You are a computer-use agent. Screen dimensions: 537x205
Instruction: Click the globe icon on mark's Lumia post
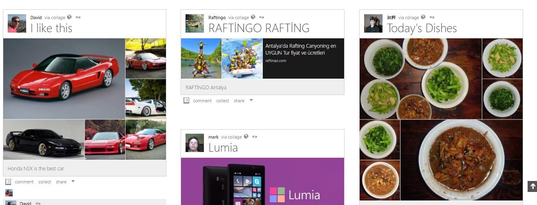(x=246, y=137)
